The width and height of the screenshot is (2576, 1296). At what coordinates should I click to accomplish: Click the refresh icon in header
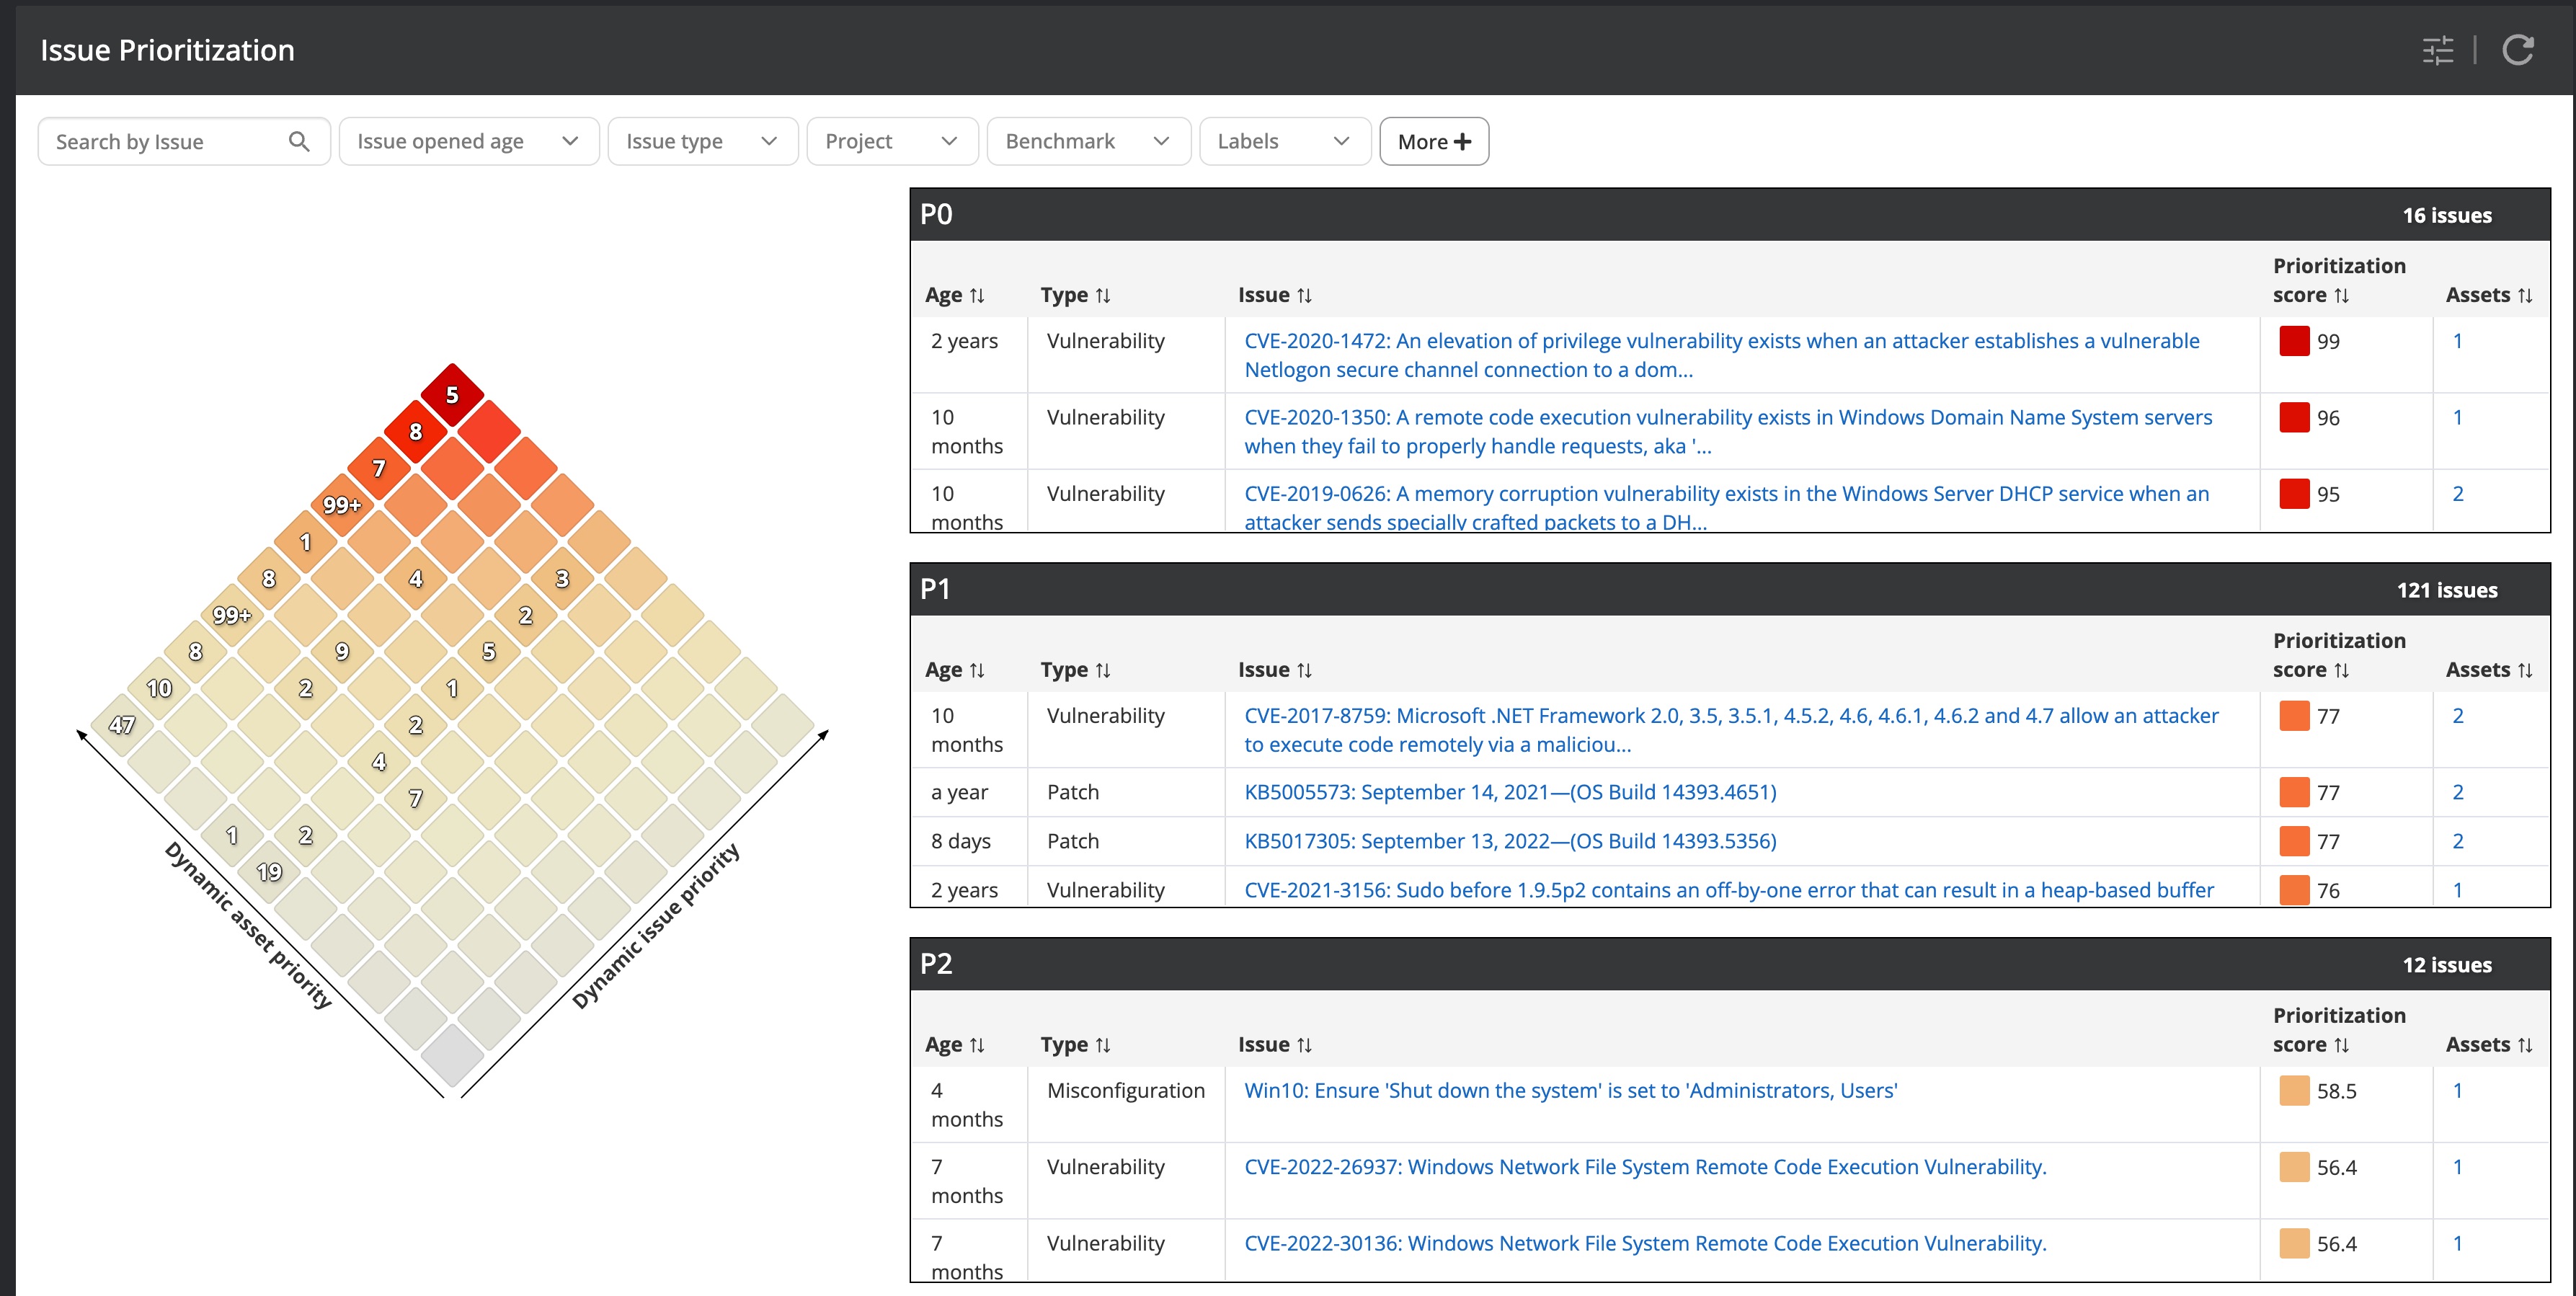[2517, 50]
